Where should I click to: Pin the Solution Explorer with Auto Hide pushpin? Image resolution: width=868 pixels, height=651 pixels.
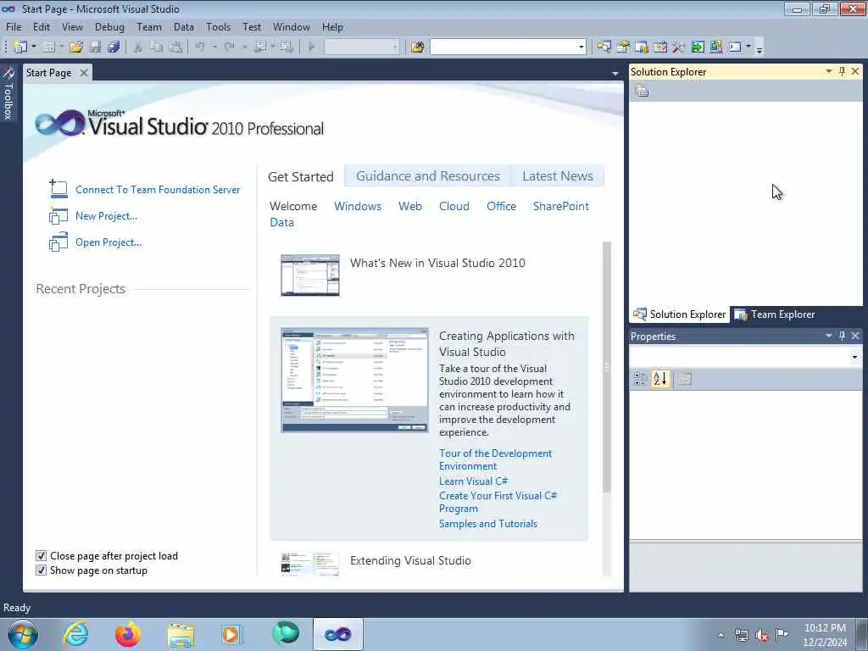tap(842, 71)
